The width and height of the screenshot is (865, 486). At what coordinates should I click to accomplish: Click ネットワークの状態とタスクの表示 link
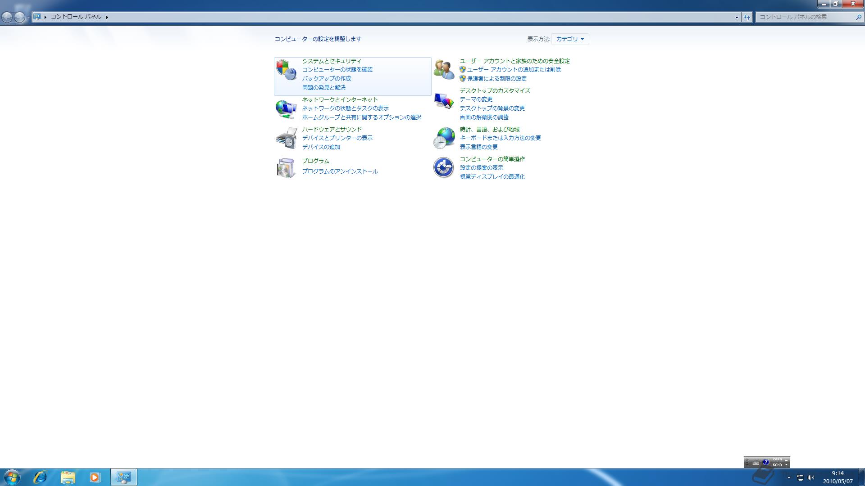[x=345, y=108]
